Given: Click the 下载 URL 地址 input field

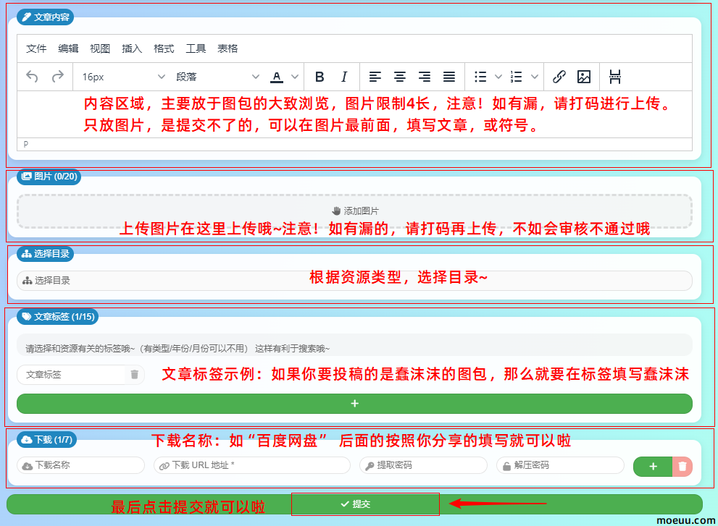Looking at the screenshot, I should point(252,465).
